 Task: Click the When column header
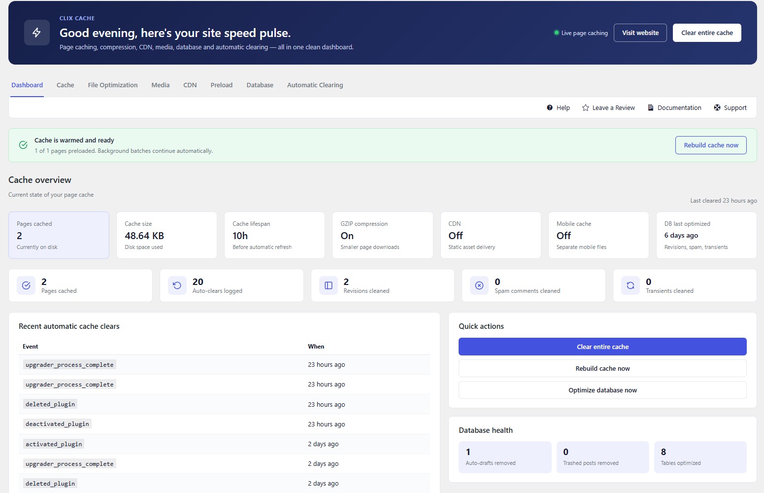coord(316,347)
